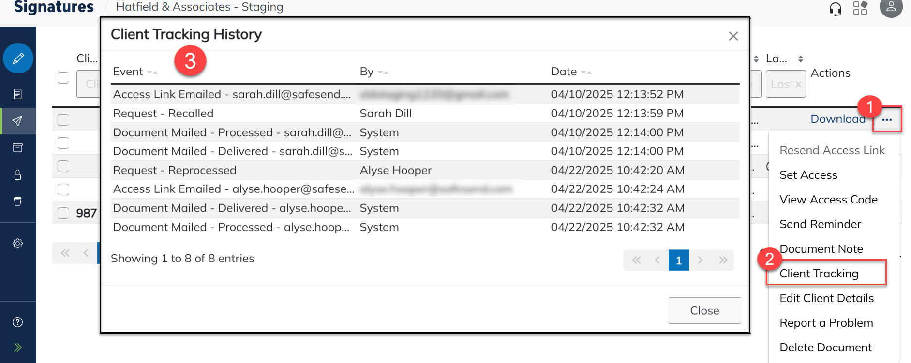911x363 pixels.
Task: Select Client Tracking from the menu
Action: pos(819,274)
